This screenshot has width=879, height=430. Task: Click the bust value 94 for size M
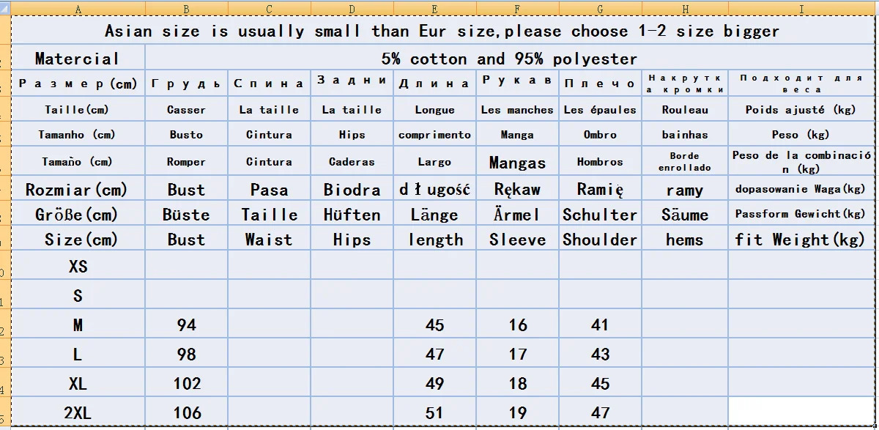point(187,325)
